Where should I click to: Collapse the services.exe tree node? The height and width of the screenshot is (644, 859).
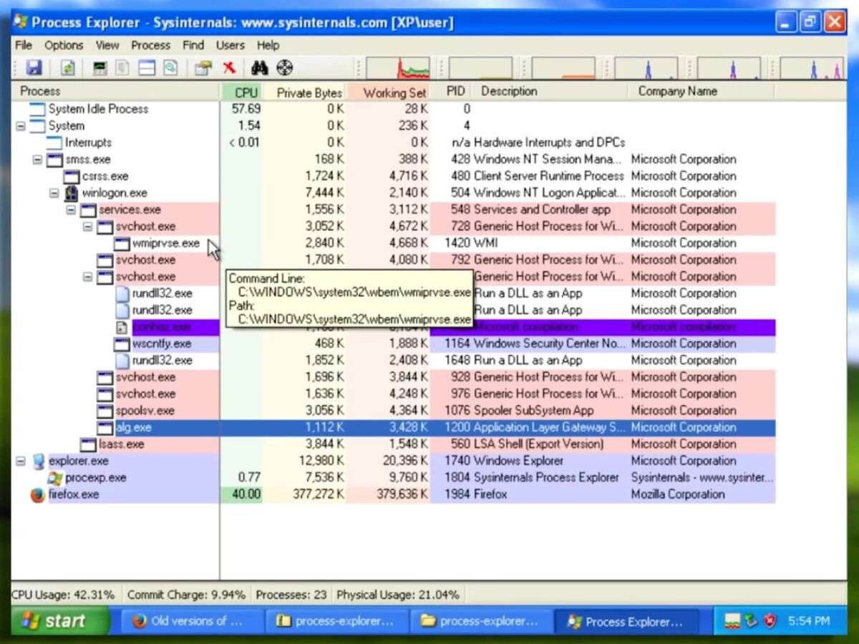[x=71, y=210]
